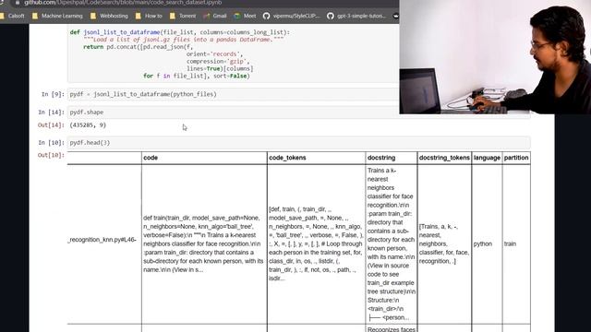The width and height of the screenshot is (591, 332).
Task: Click the 'for f in file_list' code line
Action: (x=197, y=76)
